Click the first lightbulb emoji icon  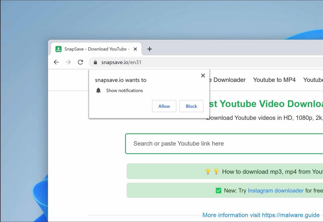point(208,172)
